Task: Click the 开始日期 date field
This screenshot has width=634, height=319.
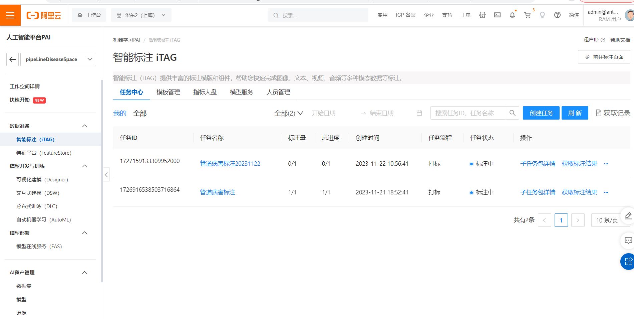Action: click(324, 113)
